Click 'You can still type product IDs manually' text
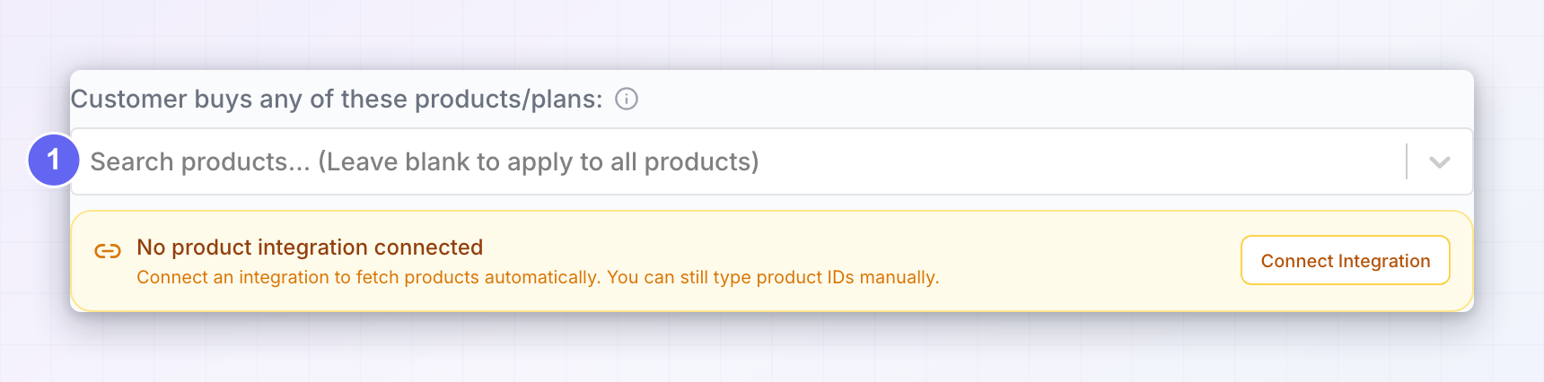This screenshot has width=1544, height=382. pyautogui.click(x=773, y=277)
